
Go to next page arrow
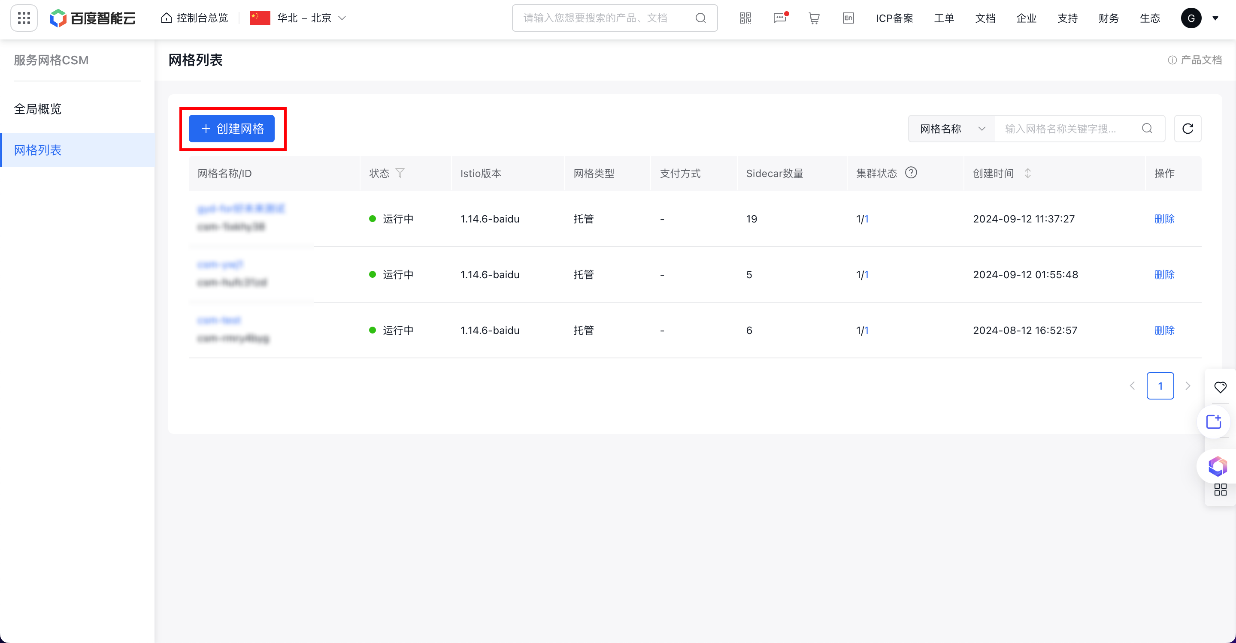(x=1188, y=386)
